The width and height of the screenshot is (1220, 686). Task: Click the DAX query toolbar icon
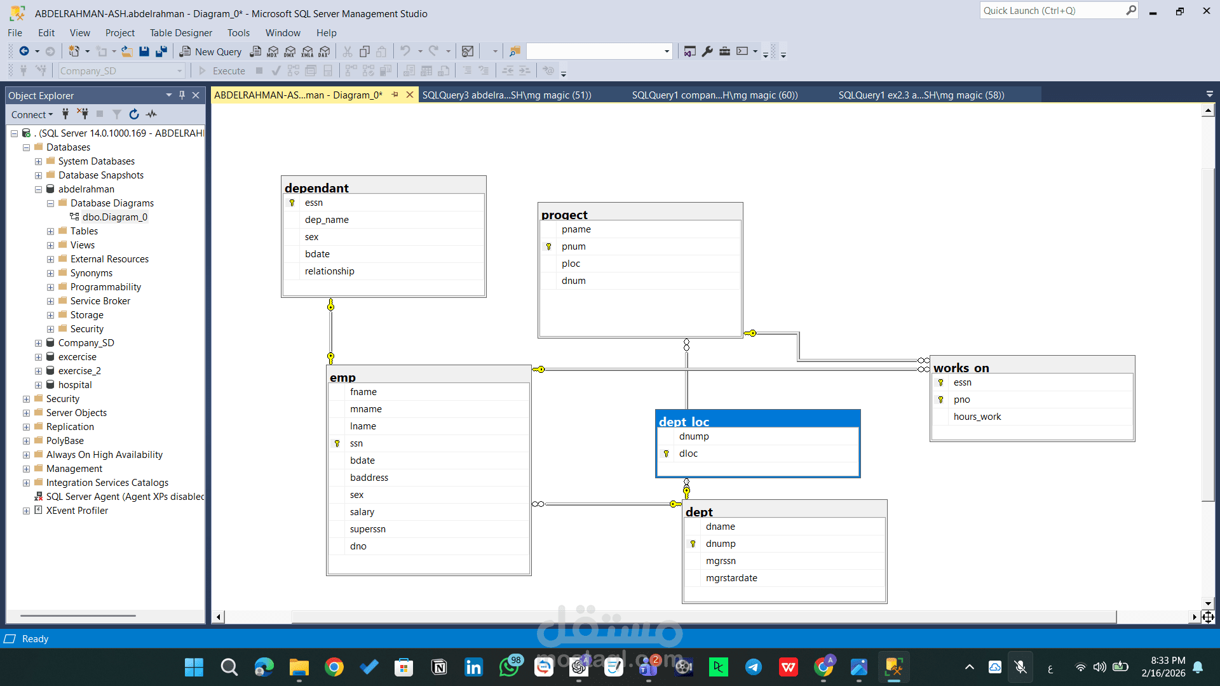tap(325, 51)
